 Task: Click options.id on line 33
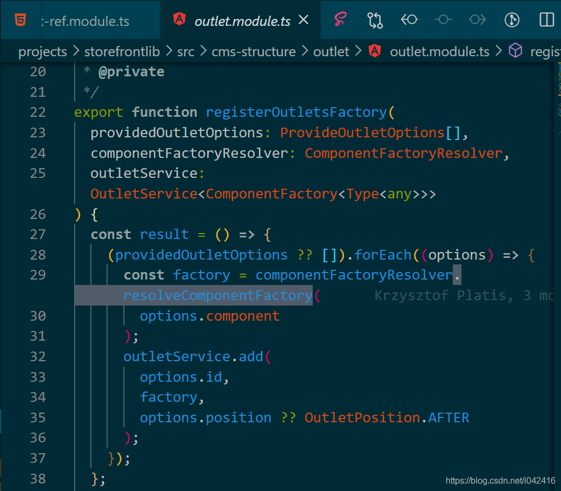[x=181, y=377]
